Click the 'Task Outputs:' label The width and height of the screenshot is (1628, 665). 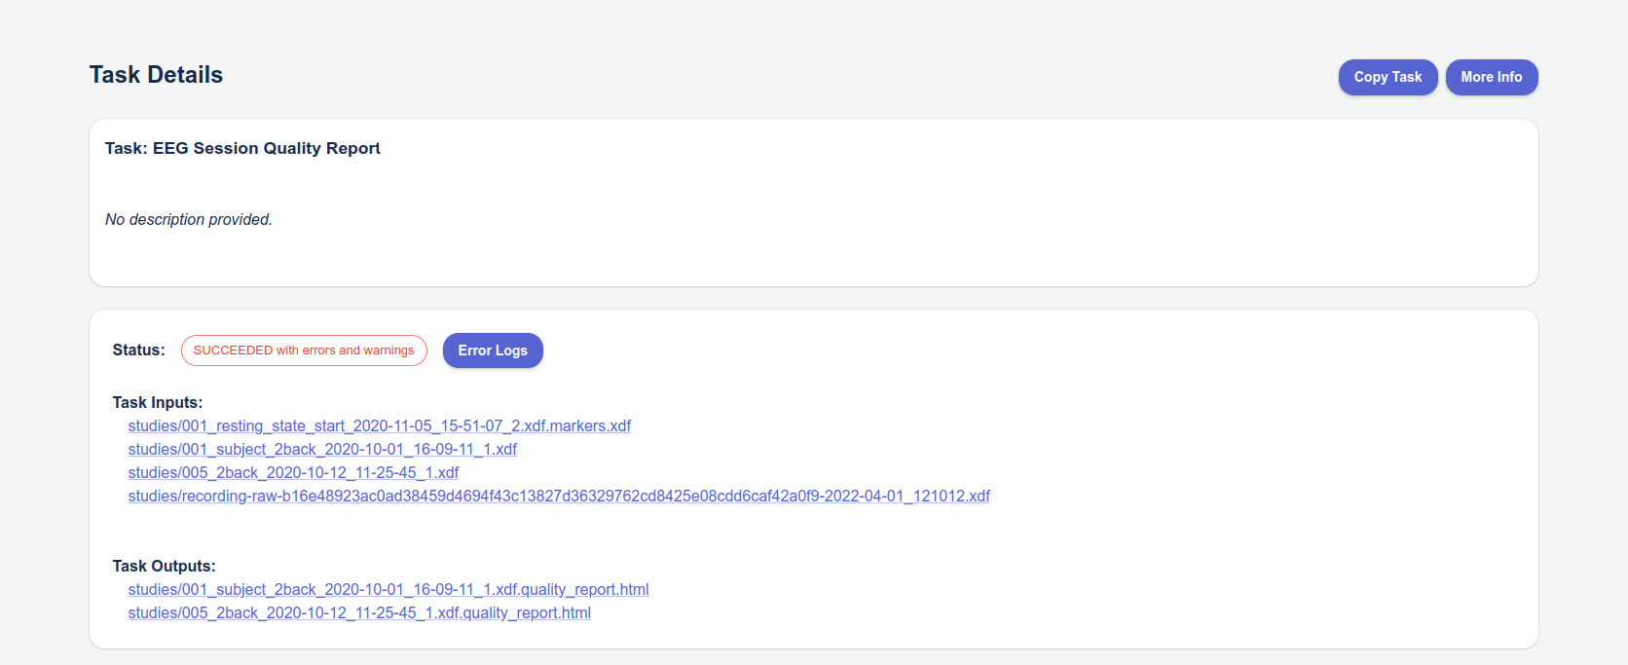tap(165, 566)
